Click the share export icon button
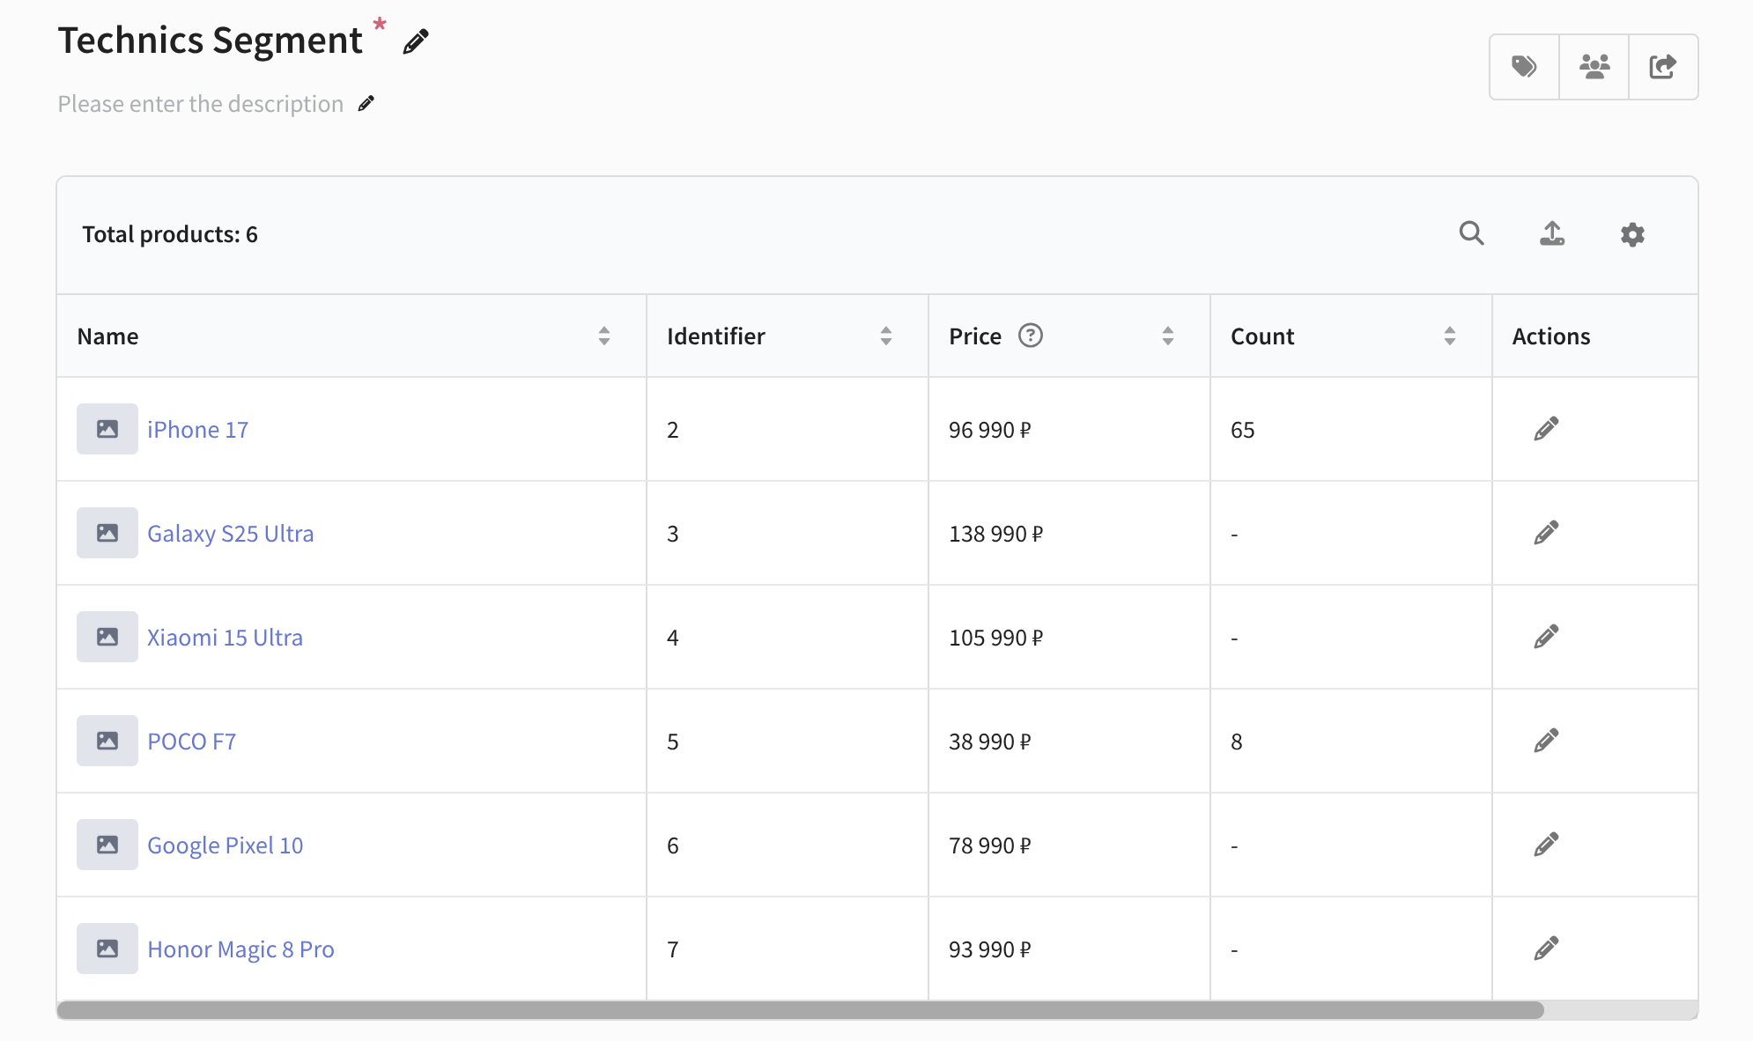Viewport: 1753px width, 1041px height. point(1662,67)
